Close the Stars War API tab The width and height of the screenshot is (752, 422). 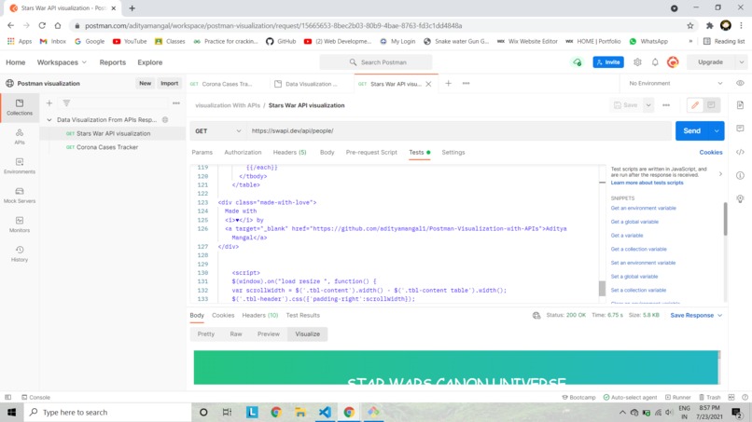(x=428, y=84)
